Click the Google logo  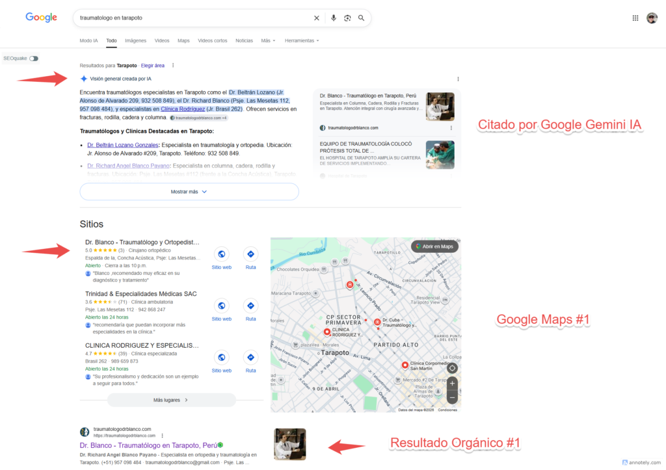pos(41,18)
